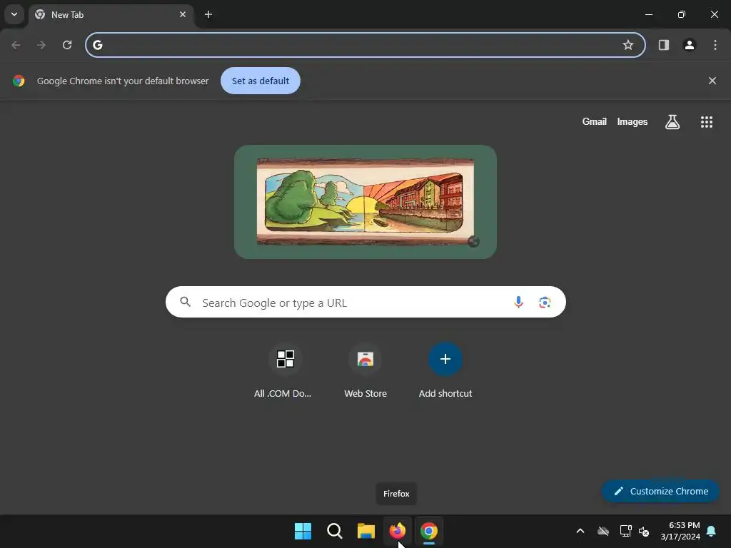Click the Chrome taskbar icon
The height and width of the screenshot is (548, 731).
tap(429, 531)
